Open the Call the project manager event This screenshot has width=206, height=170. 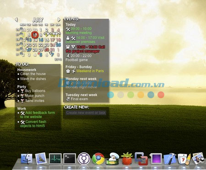coord(86,49)
